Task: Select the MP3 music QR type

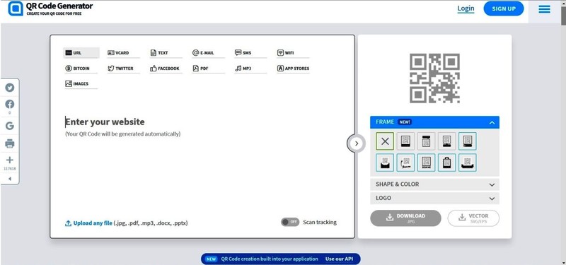Action: click(x=250, y=68)
